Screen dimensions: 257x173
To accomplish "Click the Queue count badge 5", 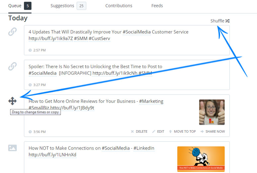I will (x=28, y=6).
